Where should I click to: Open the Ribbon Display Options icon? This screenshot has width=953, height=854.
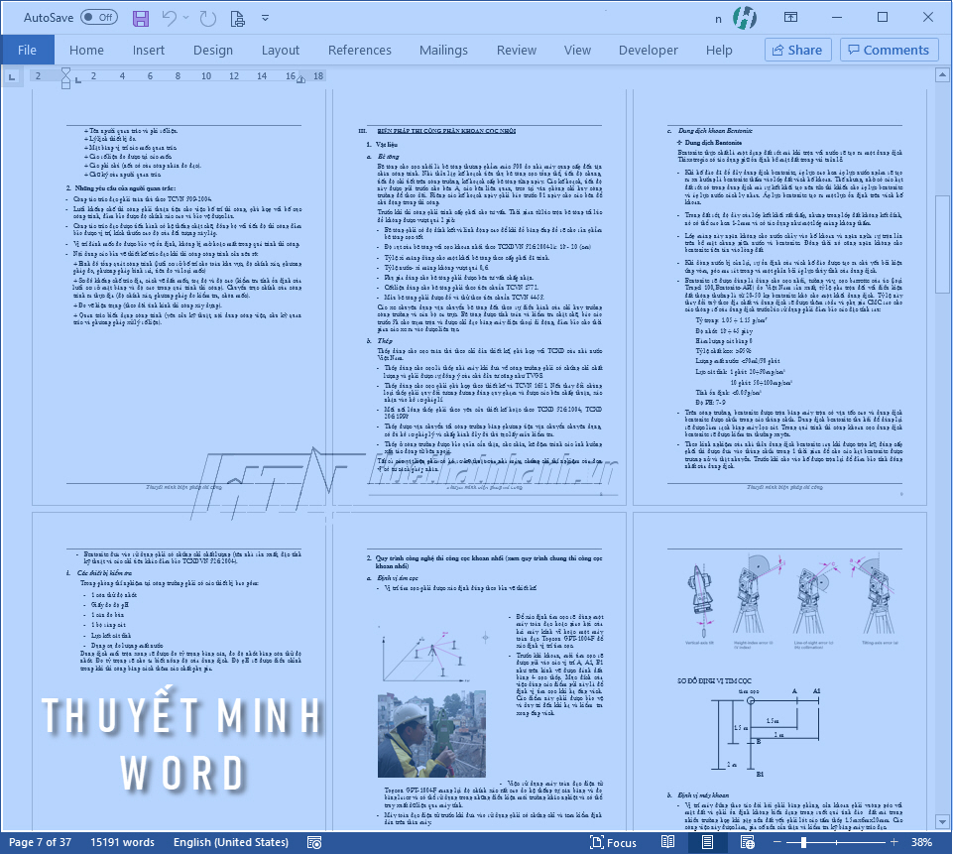pyautogui.click(x=791, y=18)
